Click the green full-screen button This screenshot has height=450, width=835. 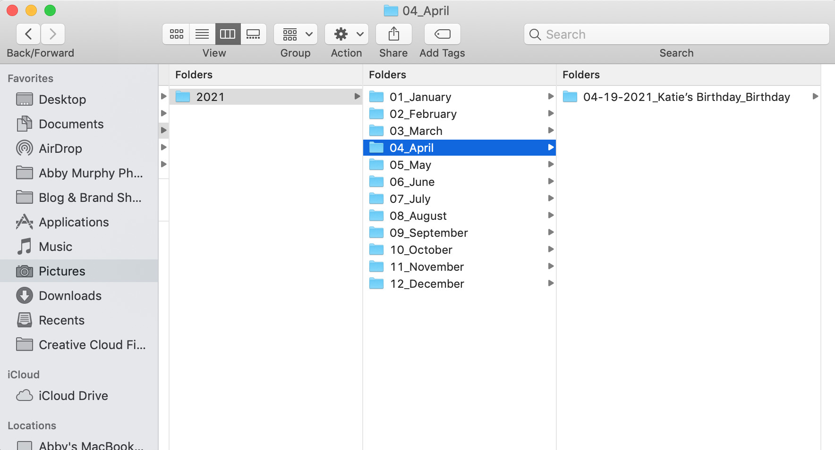click(50, 10)
